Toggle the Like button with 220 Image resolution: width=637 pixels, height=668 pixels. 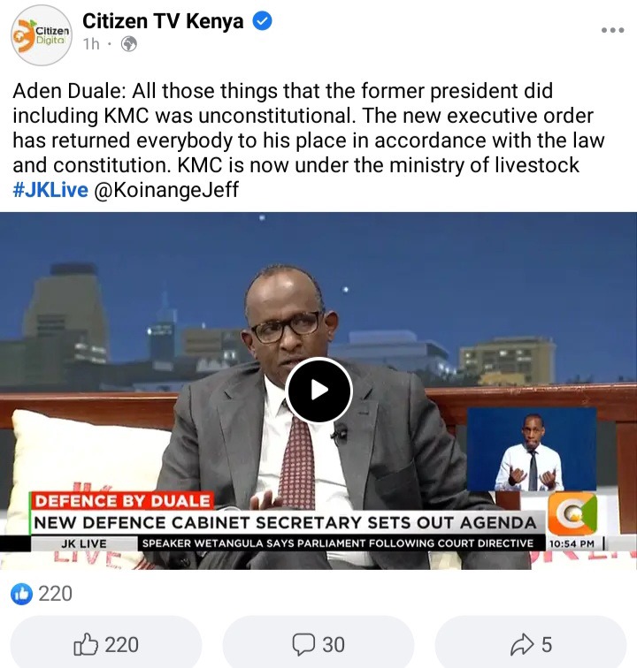click(106, 644)
